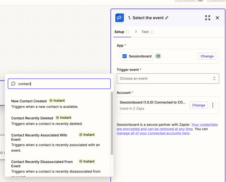Edit step name with pencil icon

point(167,18)
